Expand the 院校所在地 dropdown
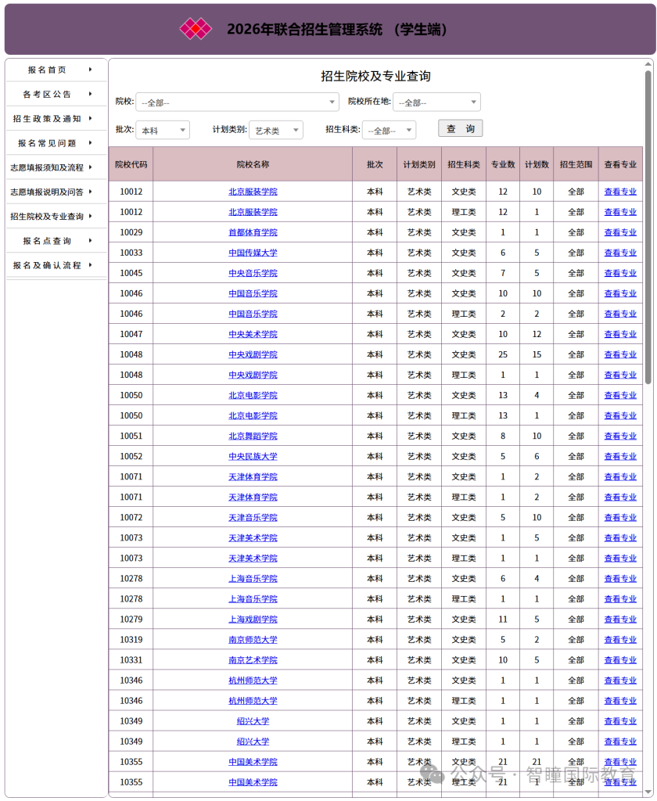 436,102
